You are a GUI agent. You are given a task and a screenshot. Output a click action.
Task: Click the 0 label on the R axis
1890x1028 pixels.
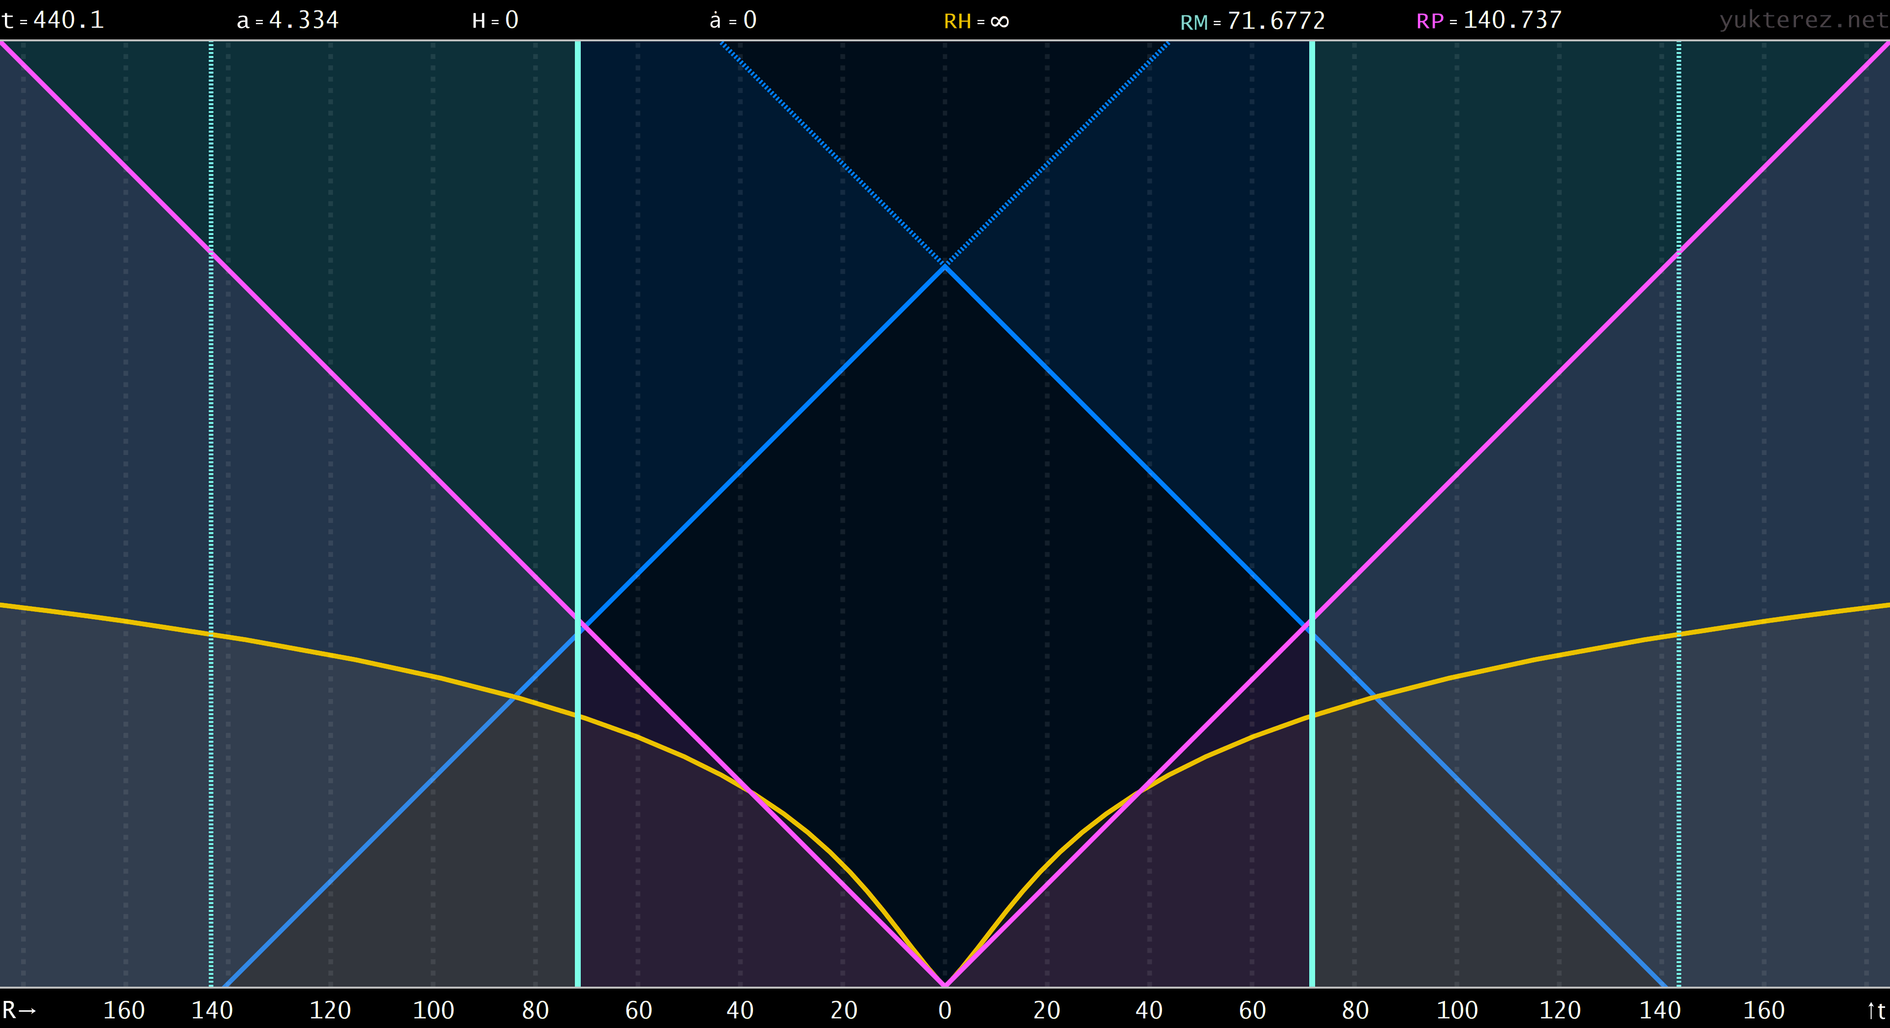coord(945,1010)
